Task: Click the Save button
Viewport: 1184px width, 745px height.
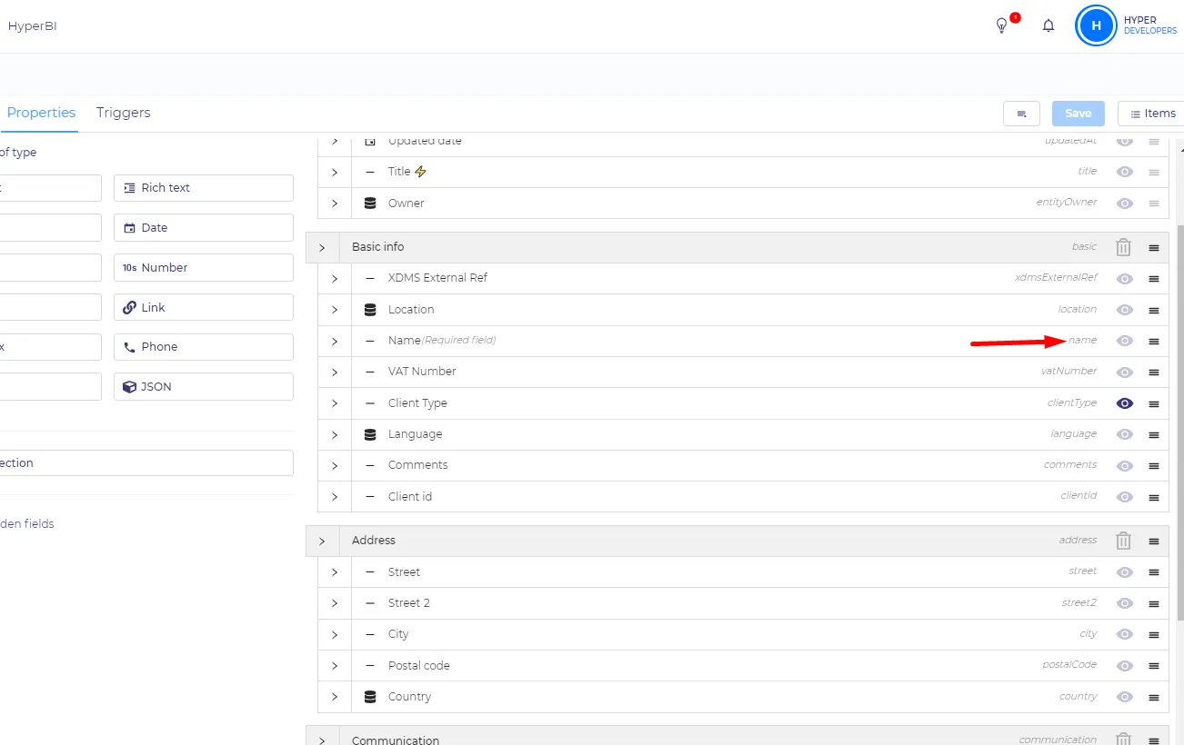Action: (x=1079, y=114)
